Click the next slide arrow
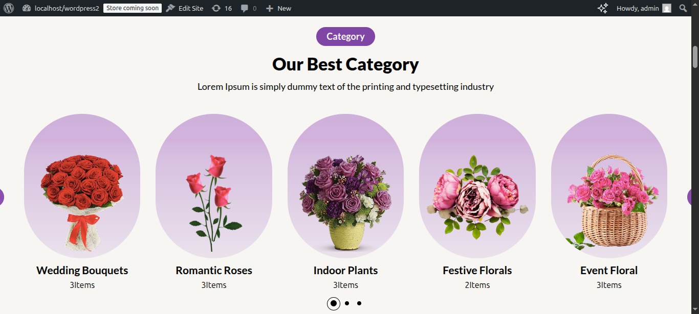699x314 pixels. pyautogui.click(x=689, y=197)
